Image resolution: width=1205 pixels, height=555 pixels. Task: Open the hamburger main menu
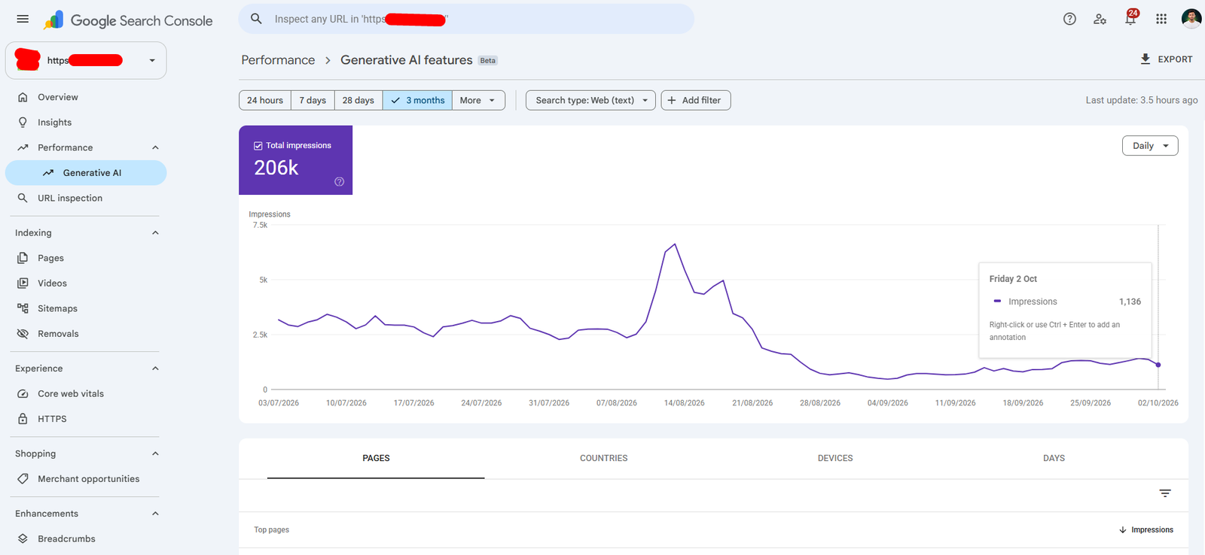(x=23, y=19)
